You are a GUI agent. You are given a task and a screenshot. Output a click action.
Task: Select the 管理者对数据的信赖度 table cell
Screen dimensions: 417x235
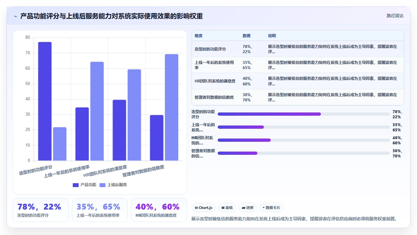(216, 97)
